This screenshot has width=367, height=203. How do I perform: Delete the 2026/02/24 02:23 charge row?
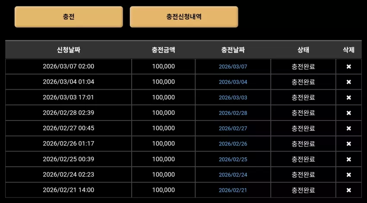[349, 174]
